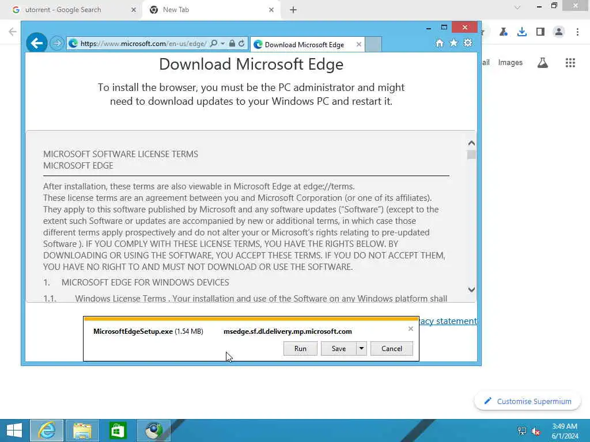
Task: Click the 'MICROSOFT EDGE FOR WINDOWS DEVICES' line
Action: (x=145, y=283)
